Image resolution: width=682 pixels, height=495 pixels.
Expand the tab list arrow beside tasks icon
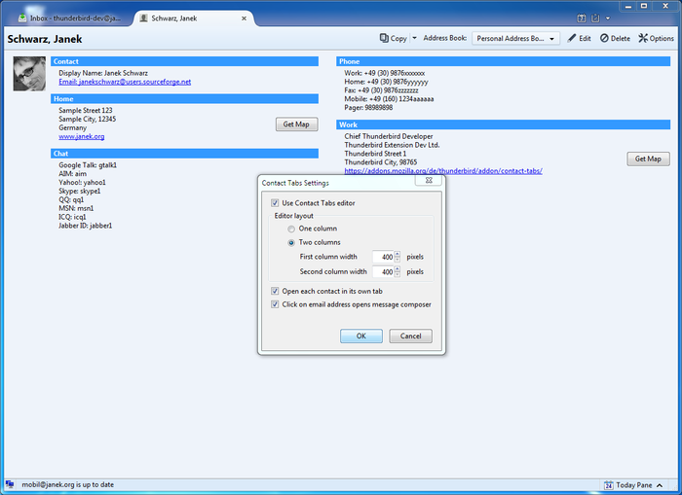pos(608,18)
